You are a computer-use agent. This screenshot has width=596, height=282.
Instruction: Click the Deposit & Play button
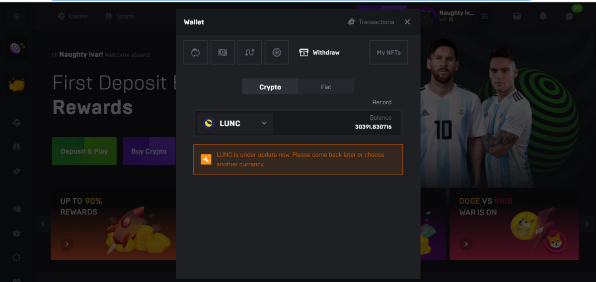point(84,151)
